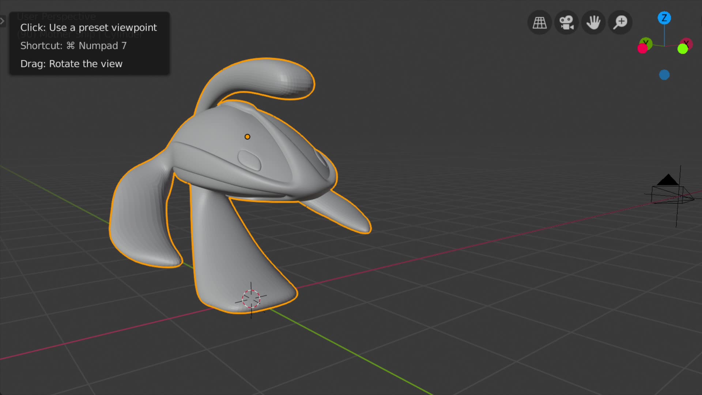Screen dimensions: 702x395
Task: Click the orange origin dot on the mesh
Action: (248, 137)
